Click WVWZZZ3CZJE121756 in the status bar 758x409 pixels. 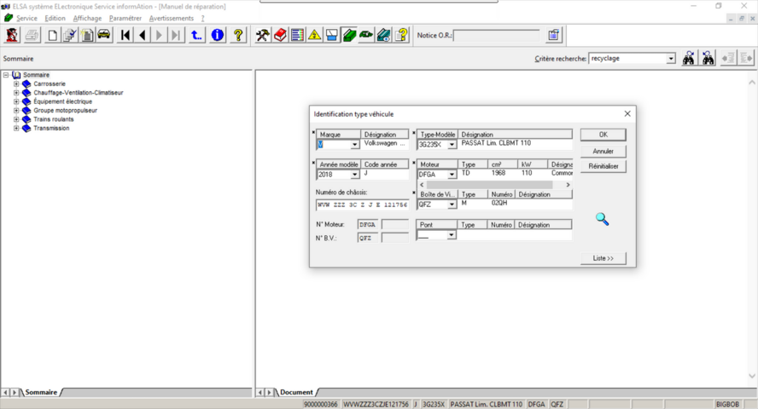[x=376, y=404]
